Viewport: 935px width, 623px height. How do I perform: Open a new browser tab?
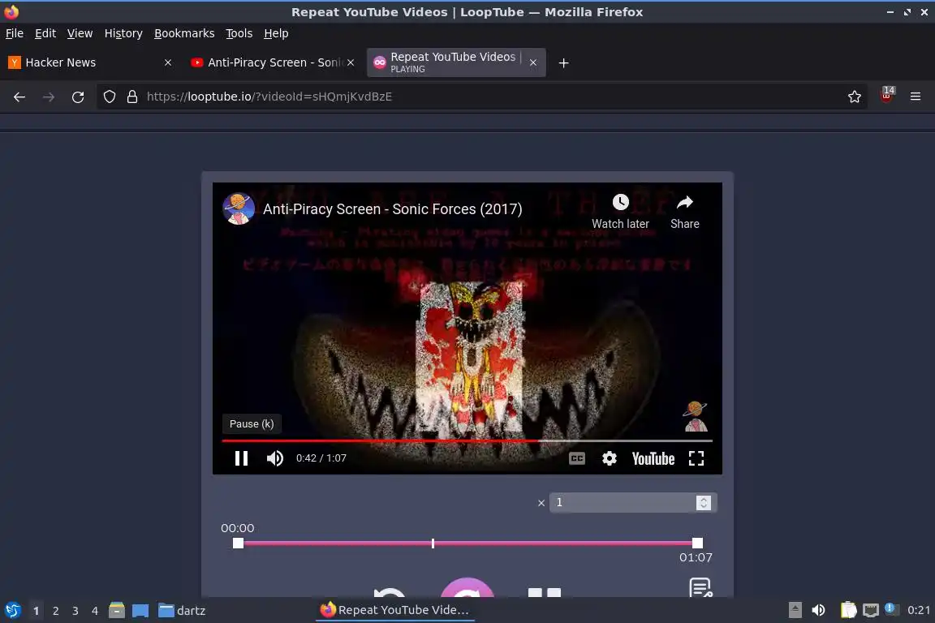point(563,62)
